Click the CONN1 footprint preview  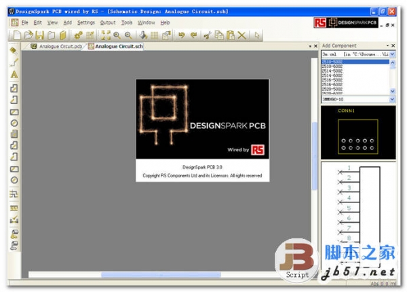tap(358, 132)
